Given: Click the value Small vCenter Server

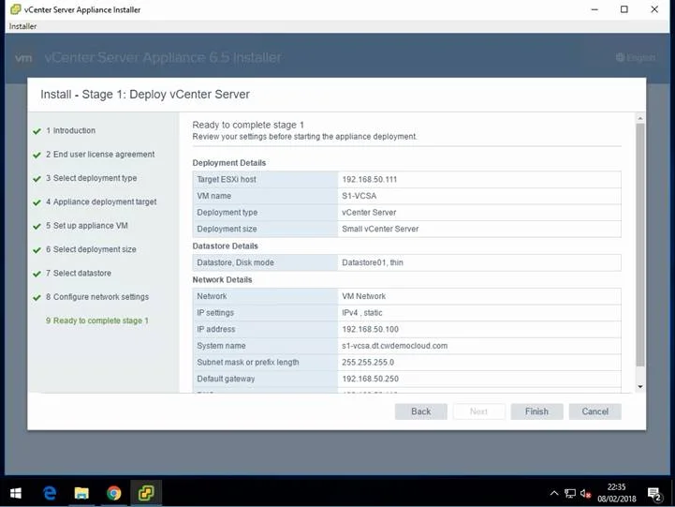Looking at the screenshot, I should click(380, 229).
